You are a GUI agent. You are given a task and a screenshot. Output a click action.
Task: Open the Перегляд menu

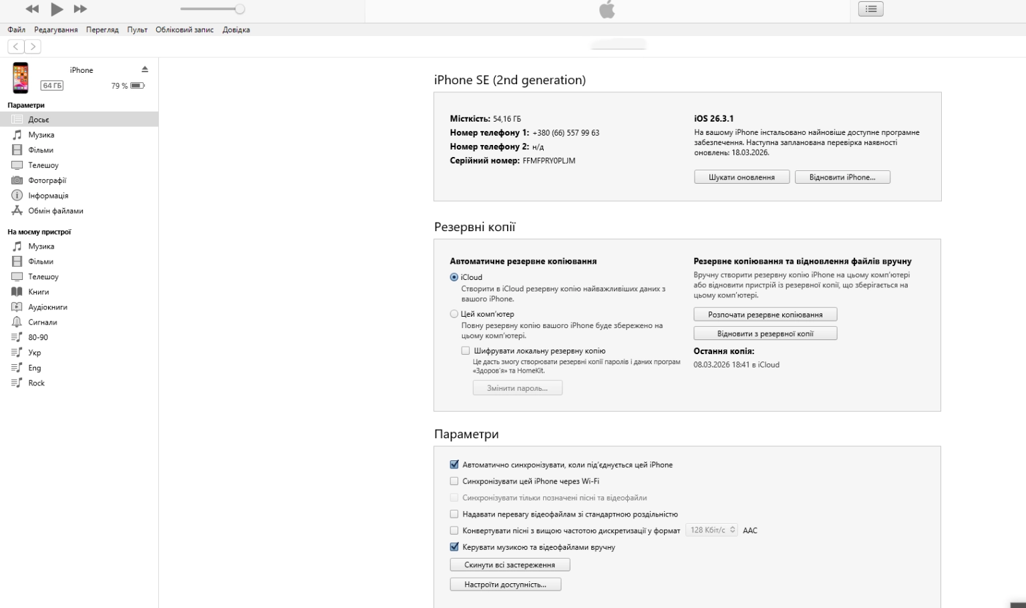(102, 29)
